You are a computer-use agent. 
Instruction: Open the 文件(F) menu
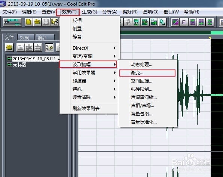point(9,12)
